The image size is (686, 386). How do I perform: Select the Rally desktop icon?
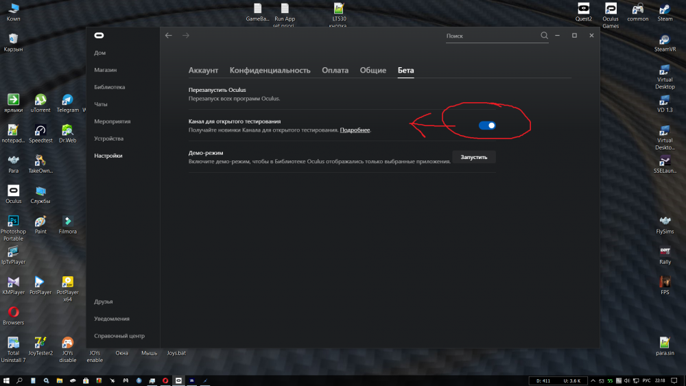[x=665, y=255]
